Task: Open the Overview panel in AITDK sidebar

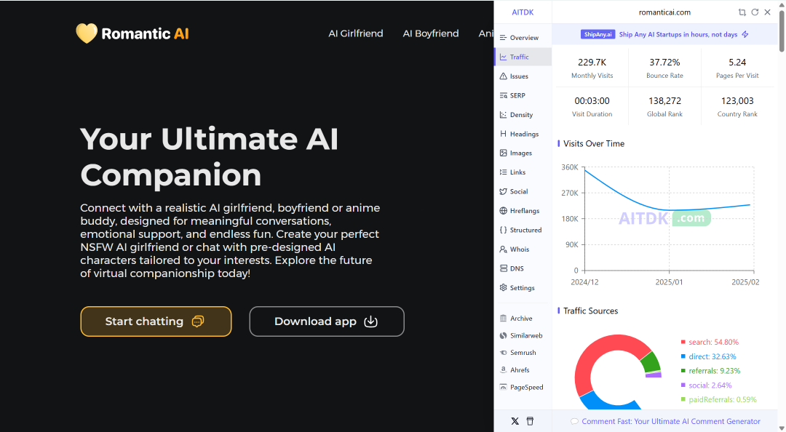Action: click(x=523, y=38)
